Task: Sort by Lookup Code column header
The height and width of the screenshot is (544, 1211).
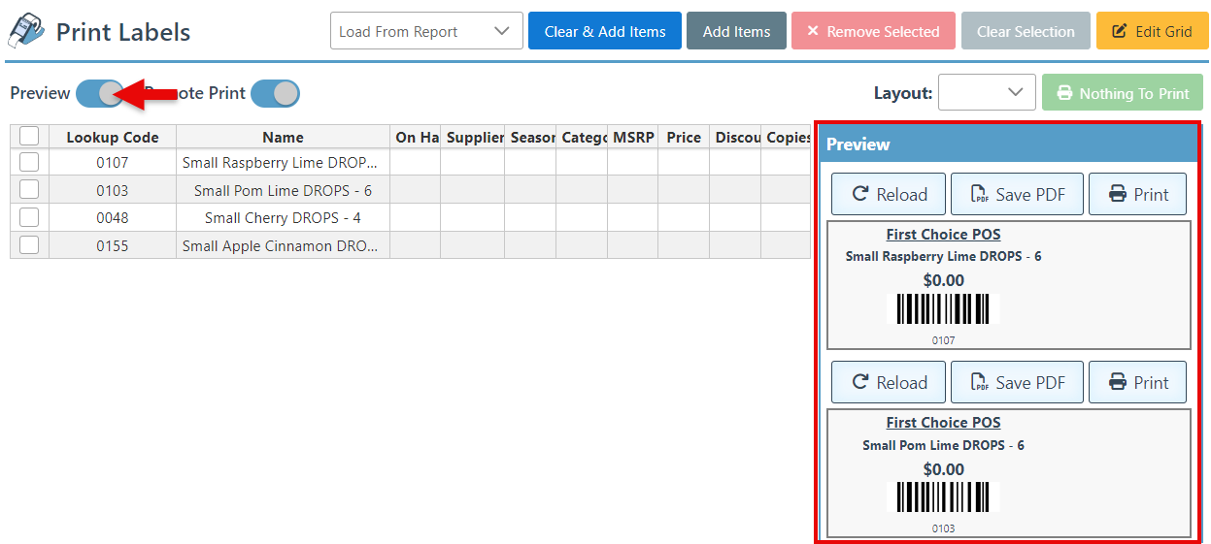Action: [112, 137]
